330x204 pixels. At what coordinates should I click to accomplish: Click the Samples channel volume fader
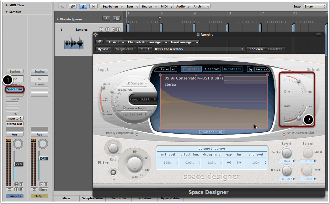click(x=14, y=164)
